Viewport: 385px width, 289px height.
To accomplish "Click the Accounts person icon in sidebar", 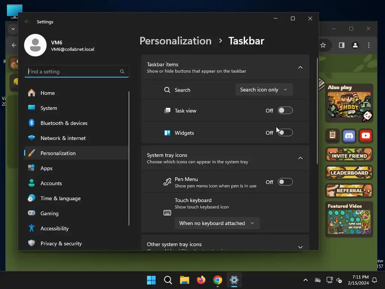I will point(32,183).
